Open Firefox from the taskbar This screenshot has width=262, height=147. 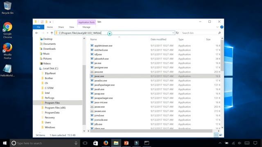coord(106,143)
